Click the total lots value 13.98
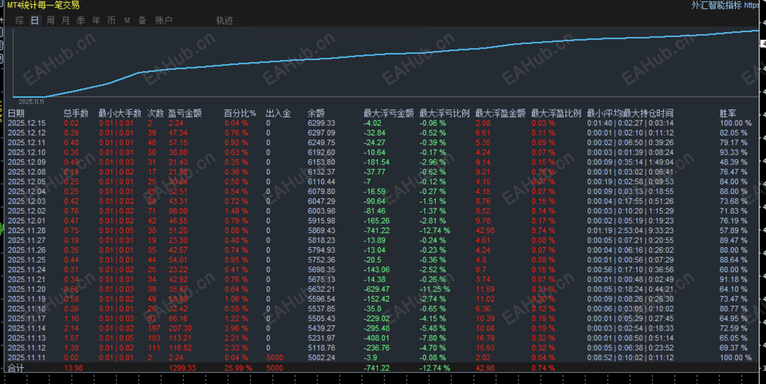Screen dimensions: 766x384 click(x=74, y=368)
